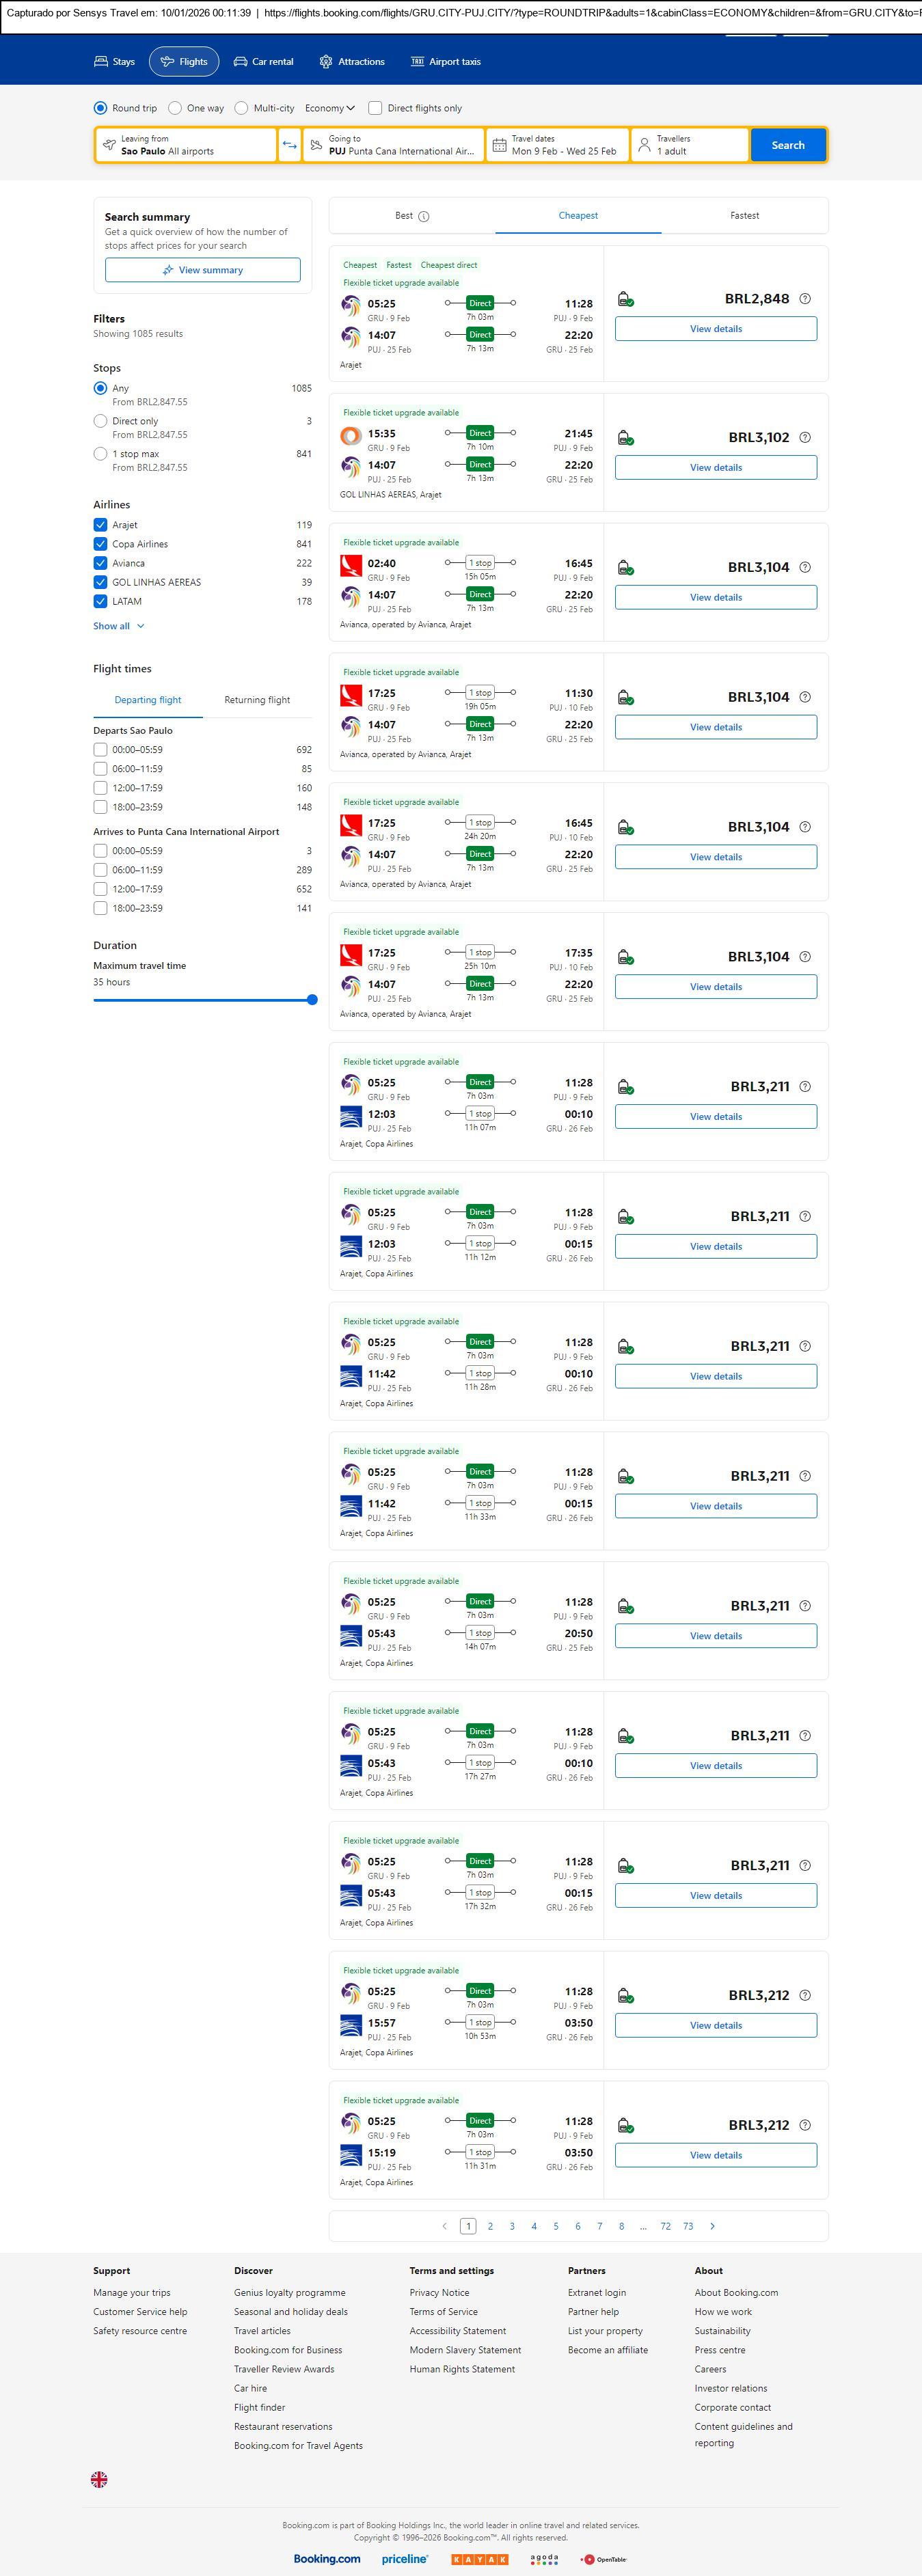Click the swap origin and destination arrows icon
The height and width of the screenshot is (2576, 922).
coord(289,145)
